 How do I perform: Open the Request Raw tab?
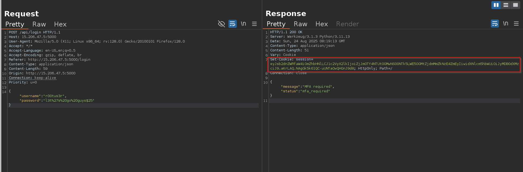(39, 24)
